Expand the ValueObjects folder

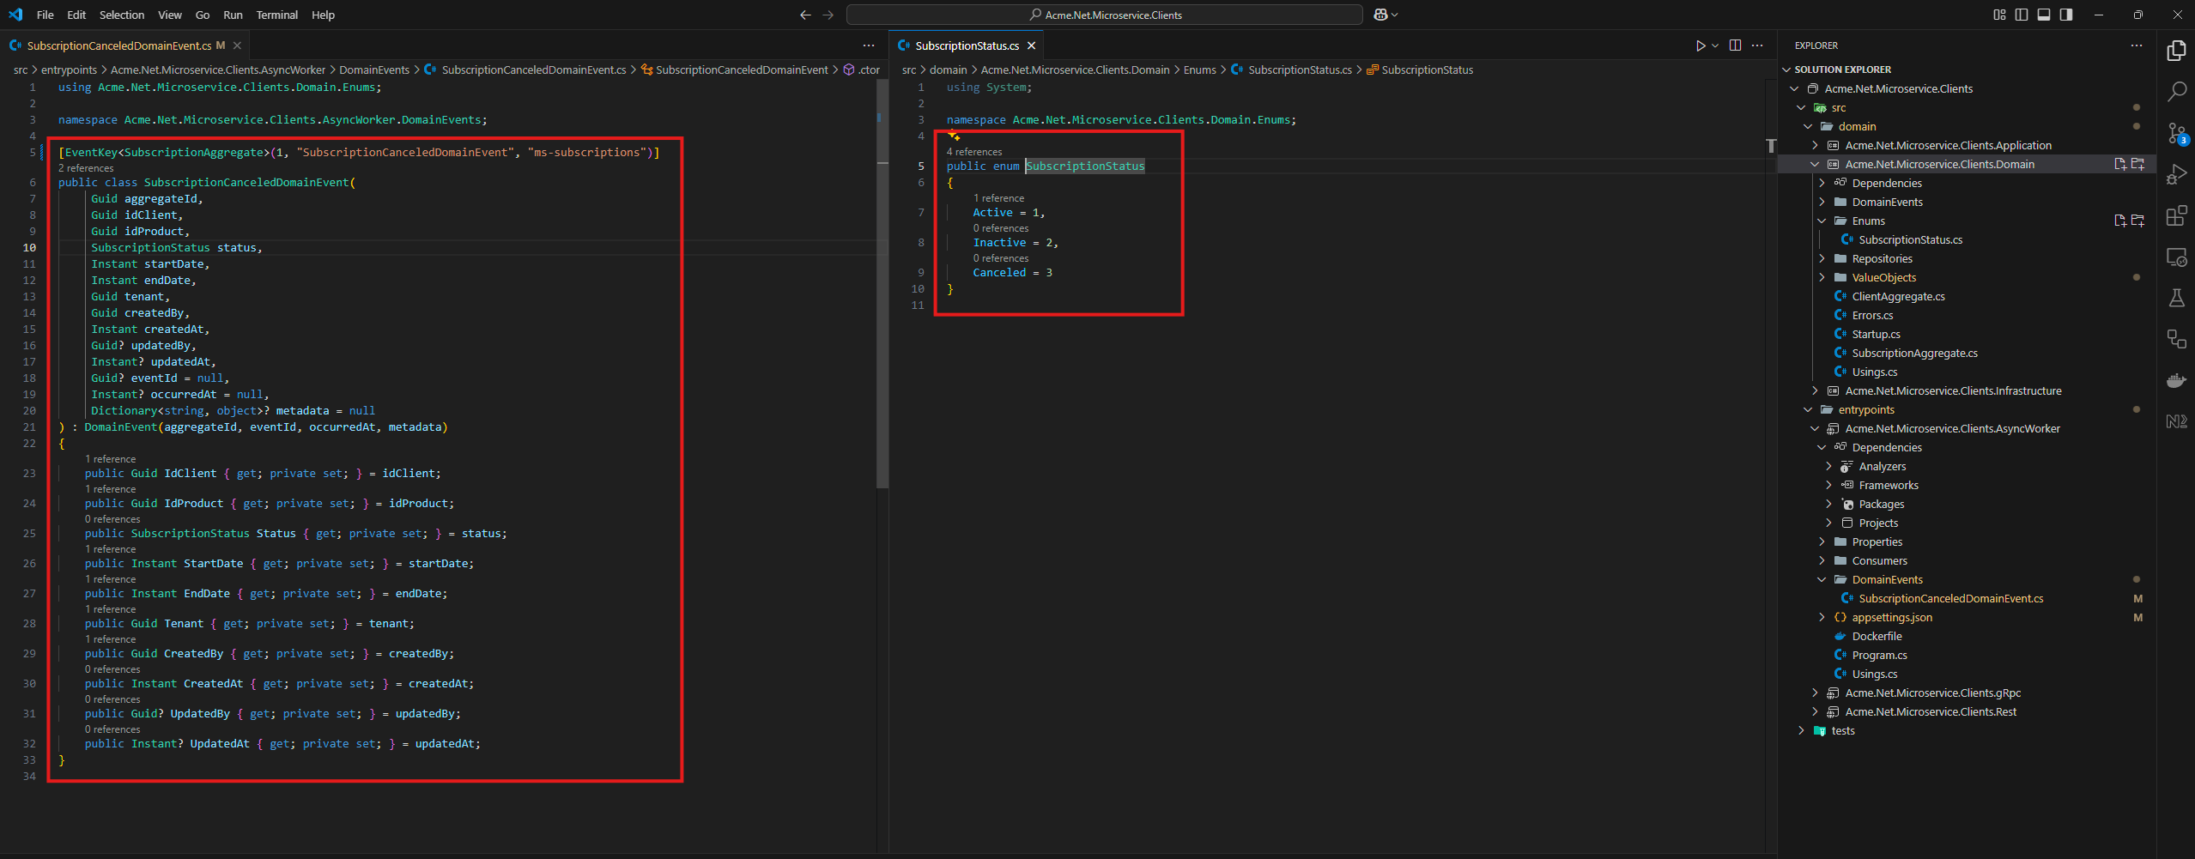point(1822,277)
